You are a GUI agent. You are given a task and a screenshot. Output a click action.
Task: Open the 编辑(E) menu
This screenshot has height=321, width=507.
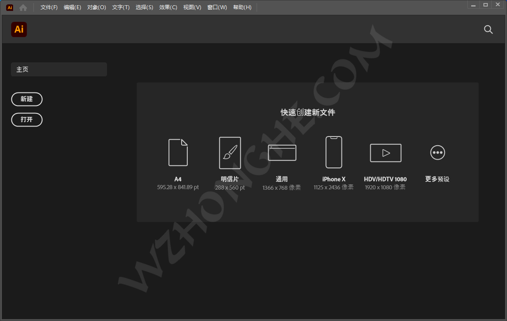coord(72,7)
